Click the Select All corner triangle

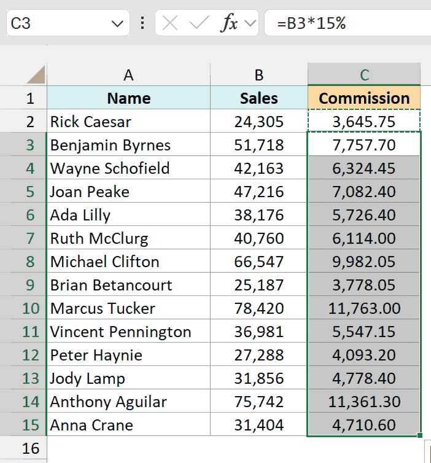36,74
